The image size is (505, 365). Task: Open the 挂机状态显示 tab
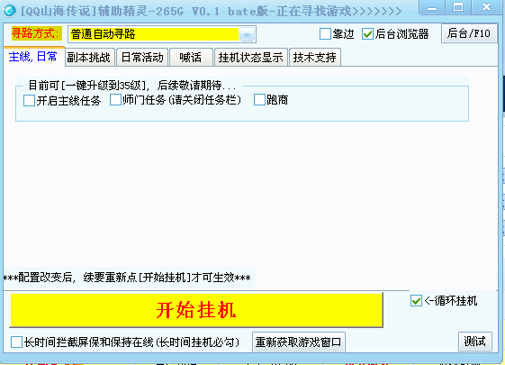coord(251,58)
